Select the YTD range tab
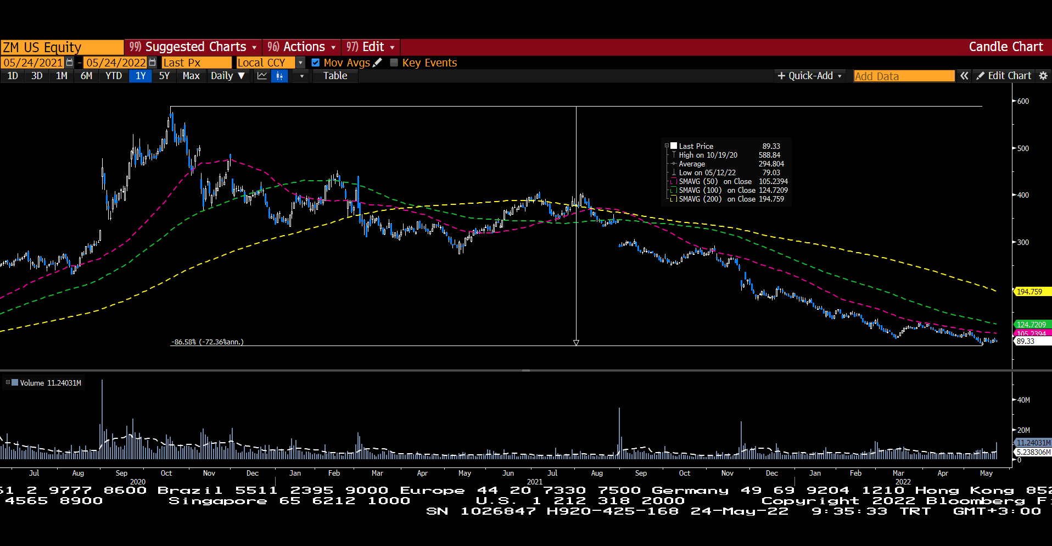This screenshot has width=1052, height=546. click(x=114, y=76)
